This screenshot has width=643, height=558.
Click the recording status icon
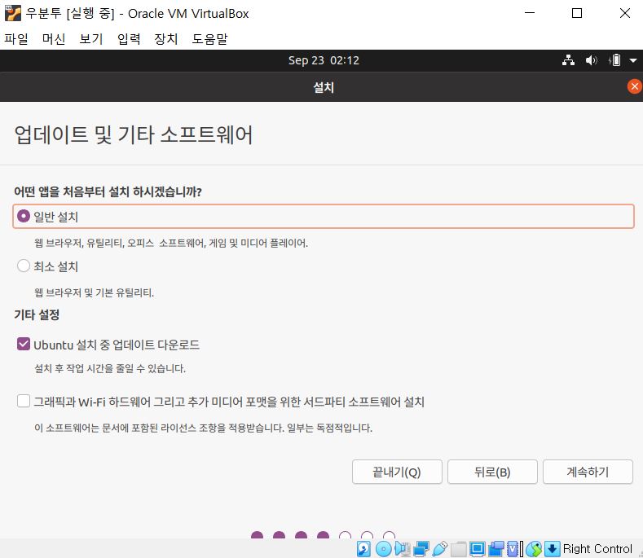[x=495, y=549]
